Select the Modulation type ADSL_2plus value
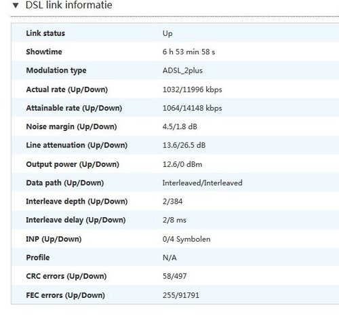This screenshot has height=323, width=339. point(182,71)
